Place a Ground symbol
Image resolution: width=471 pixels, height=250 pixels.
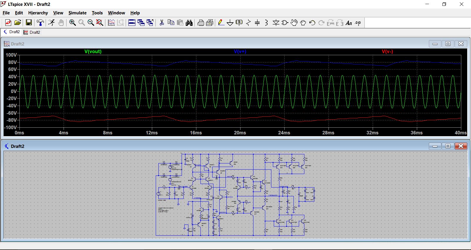(x=230, y=23)
